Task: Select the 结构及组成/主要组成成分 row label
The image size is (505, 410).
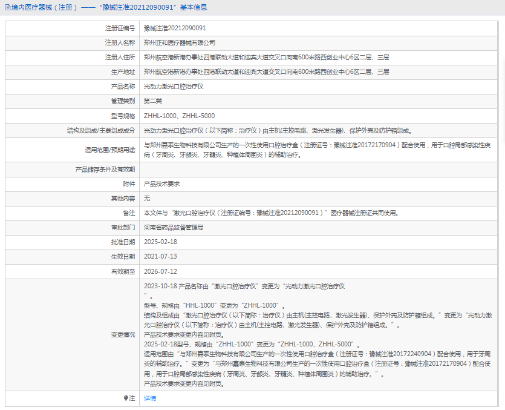Action: click(101, 131)
